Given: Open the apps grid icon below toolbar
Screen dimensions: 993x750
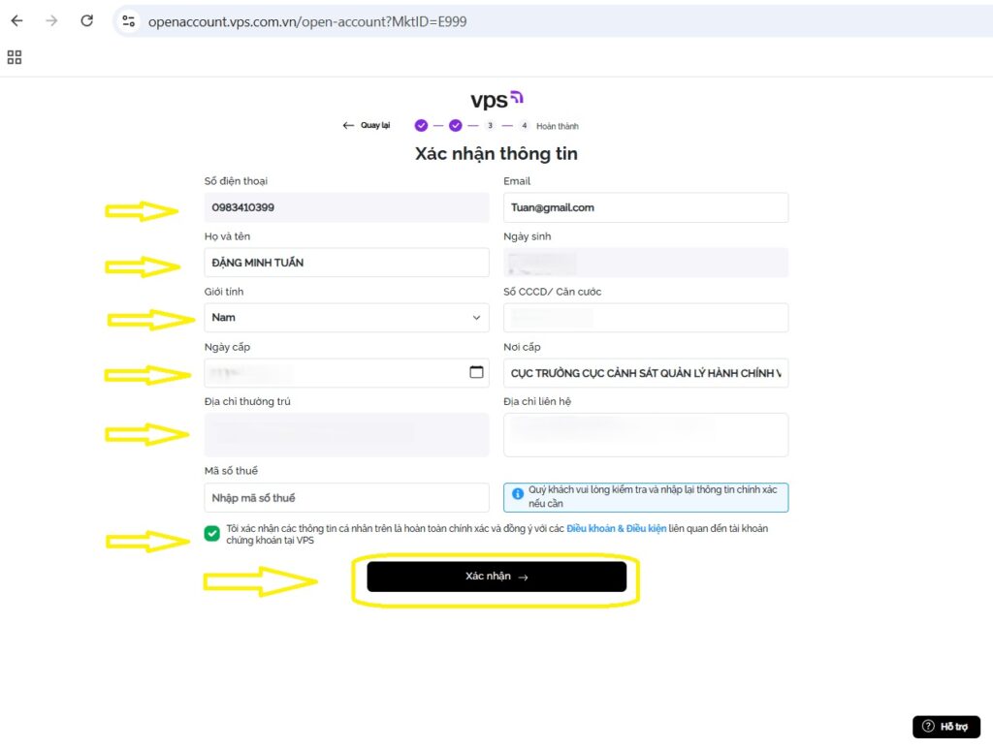Looking at the screenshot, I should click(15, 57).
